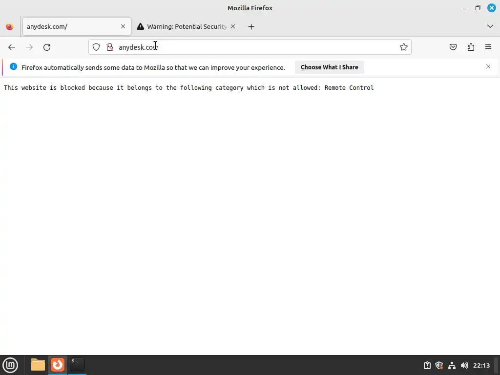Click the blocked website message text

pyautogui.click(x=189, y=88)
